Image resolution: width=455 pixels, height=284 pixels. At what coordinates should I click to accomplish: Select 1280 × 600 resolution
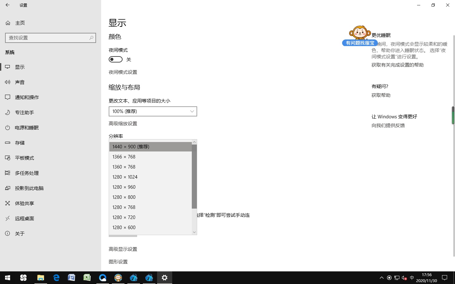[x=150, y=228]
